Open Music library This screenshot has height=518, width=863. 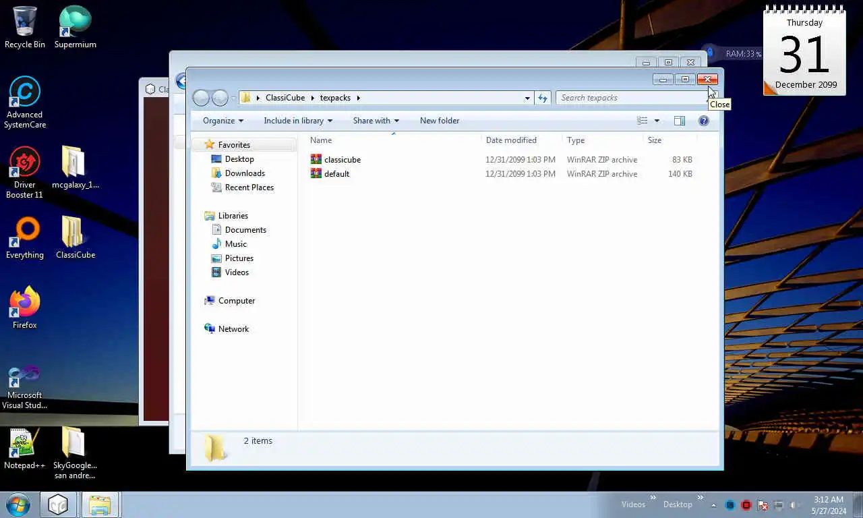point(236,244)
